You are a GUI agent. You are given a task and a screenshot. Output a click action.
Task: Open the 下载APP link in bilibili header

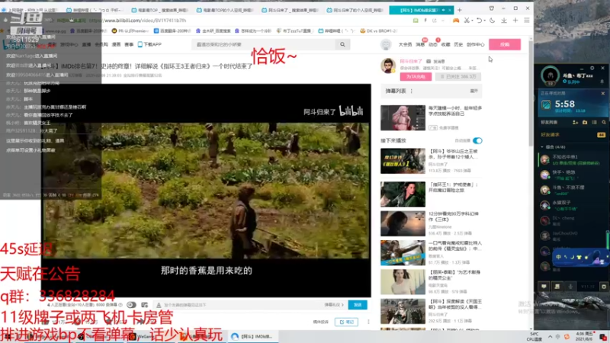click(x=149, y=44)
